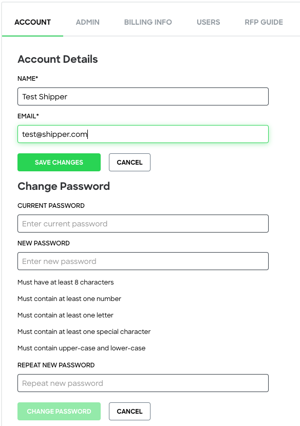Click the NEW PASSWORD label above requirements
This screenshot has height=426, width=300.
(44, 243)
